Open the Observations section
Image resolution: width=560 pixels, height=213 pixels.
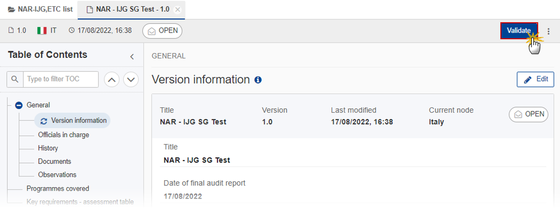click(57, 175)
